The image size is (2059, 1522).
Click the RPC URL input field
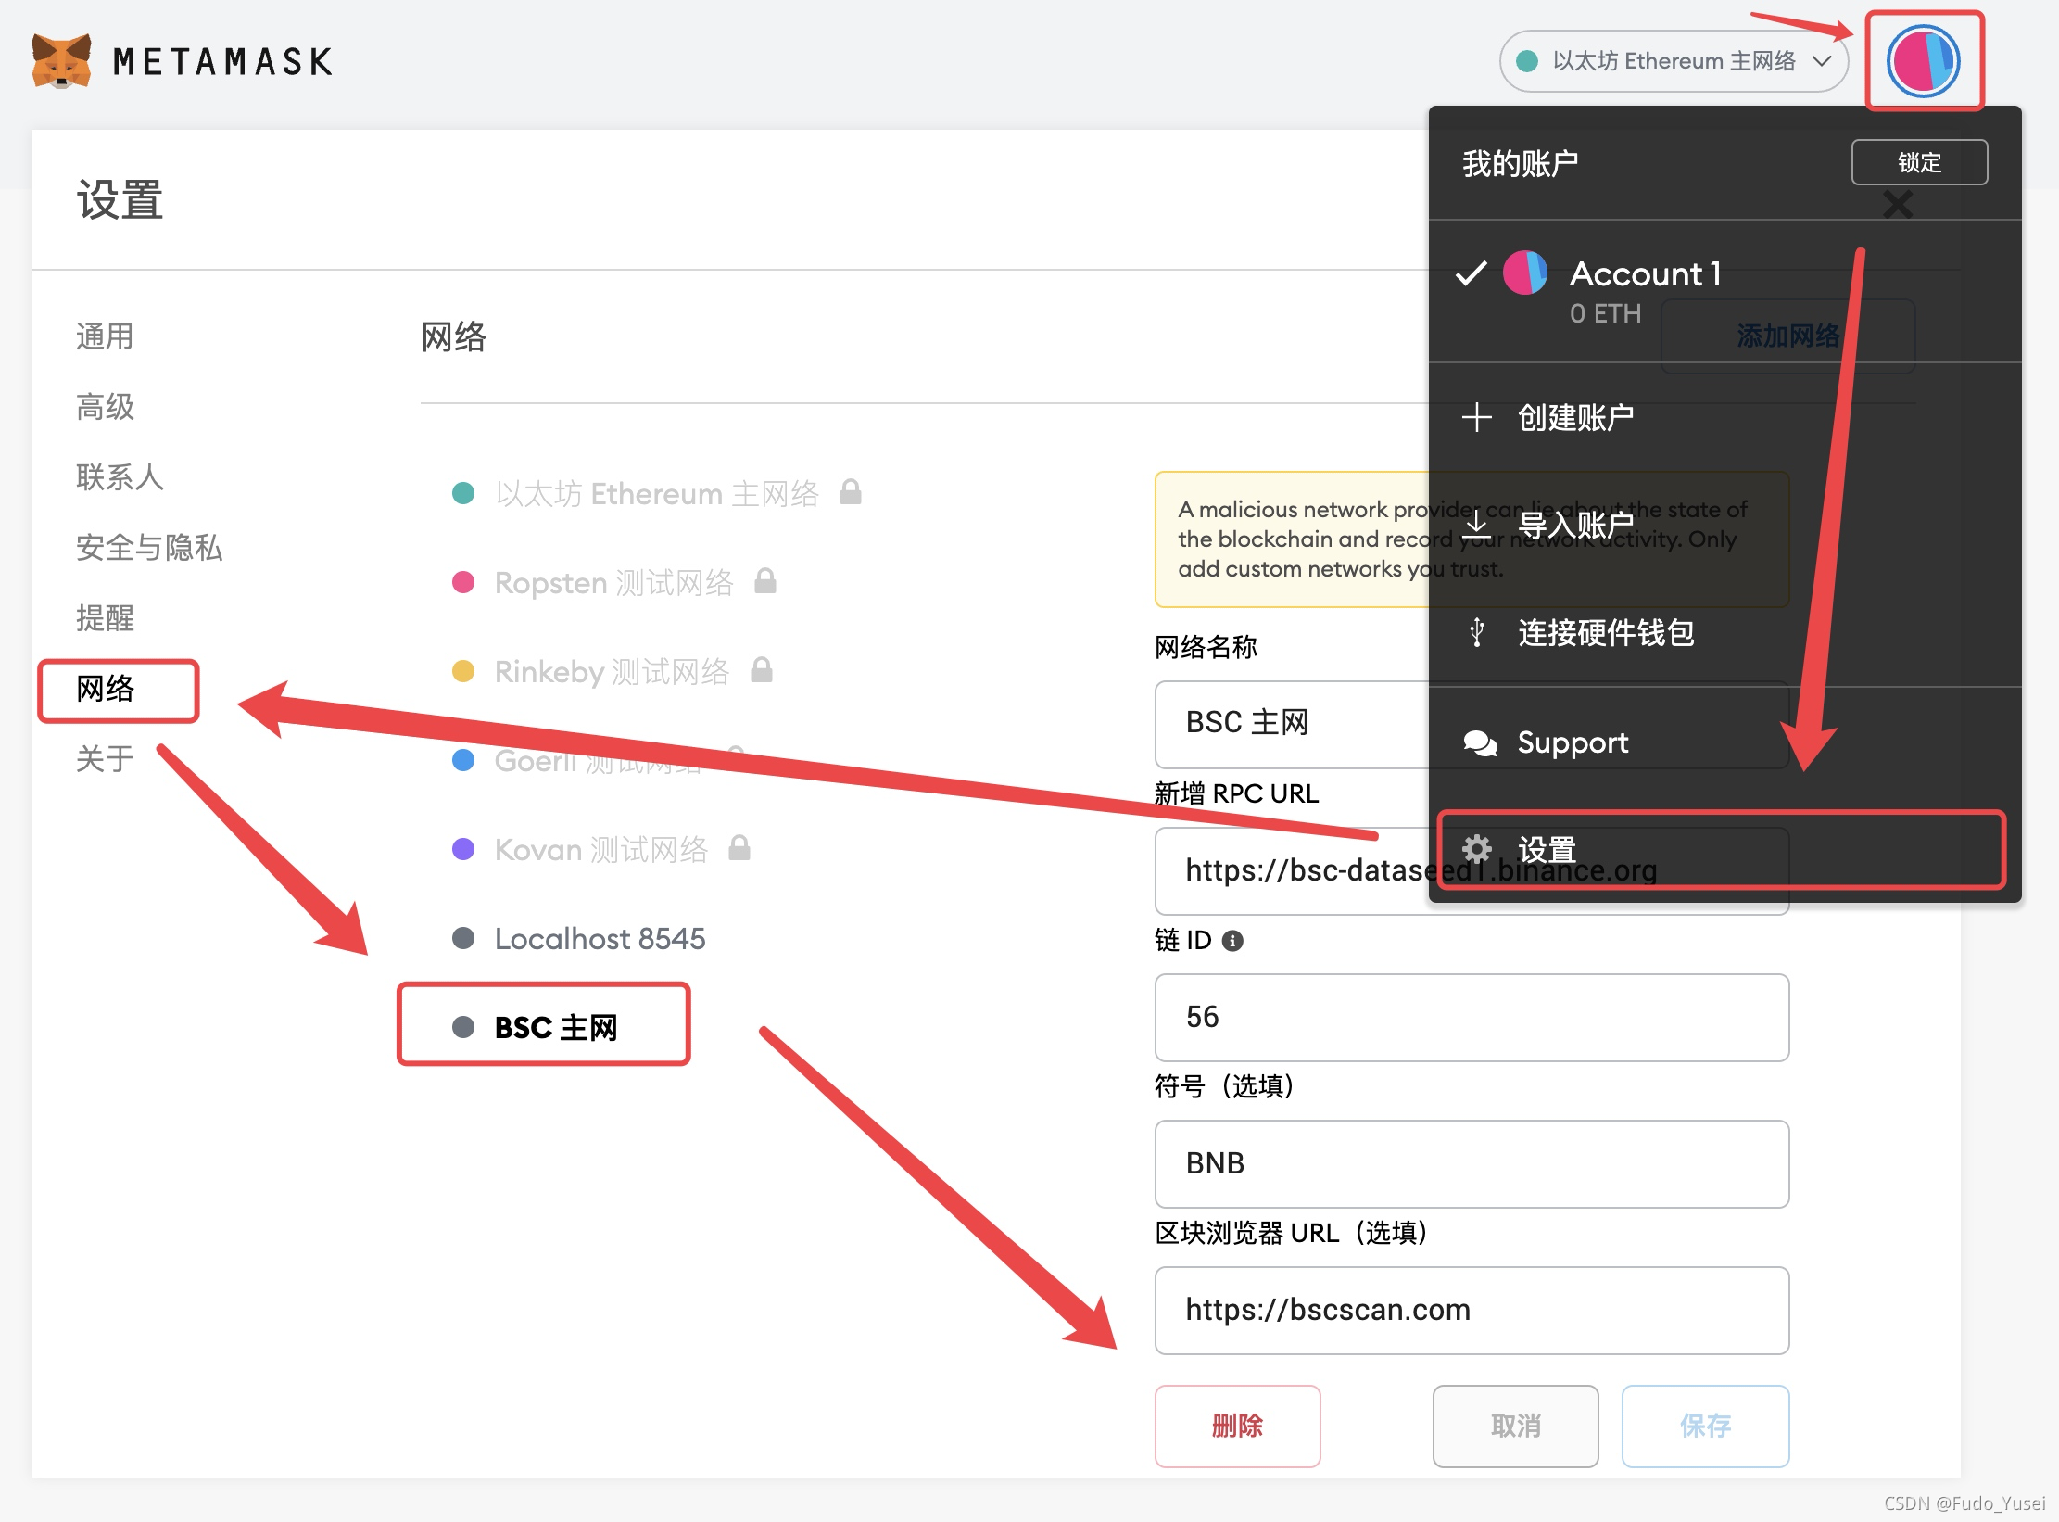click(1472, 870)
